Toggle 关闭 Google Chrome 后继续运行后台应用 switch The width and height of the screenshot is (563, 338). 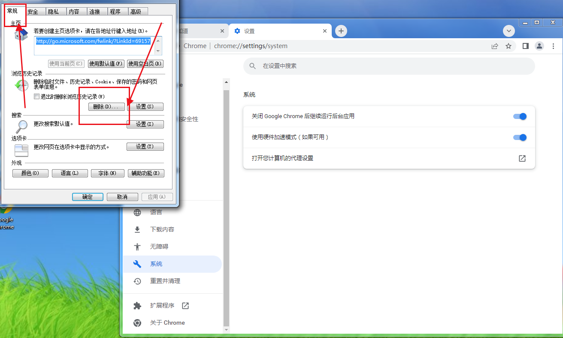coord(520,116)
